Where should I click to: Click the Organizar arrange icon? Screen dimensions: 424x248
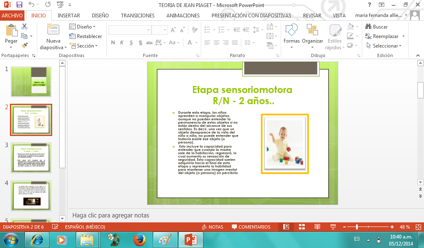[x=312, y=31]
